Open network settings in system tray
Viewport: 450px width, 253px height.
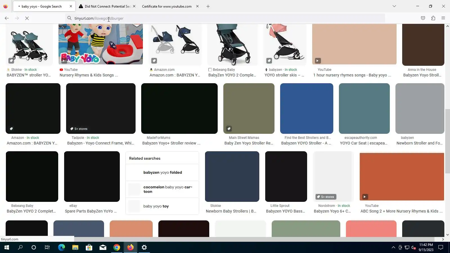click(x=407, y=247)
